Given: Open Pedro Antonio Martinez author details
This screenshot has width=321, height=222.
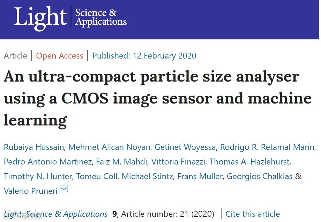Looking at the screenshot, I should pyautogui.click(x=48, y=162).
